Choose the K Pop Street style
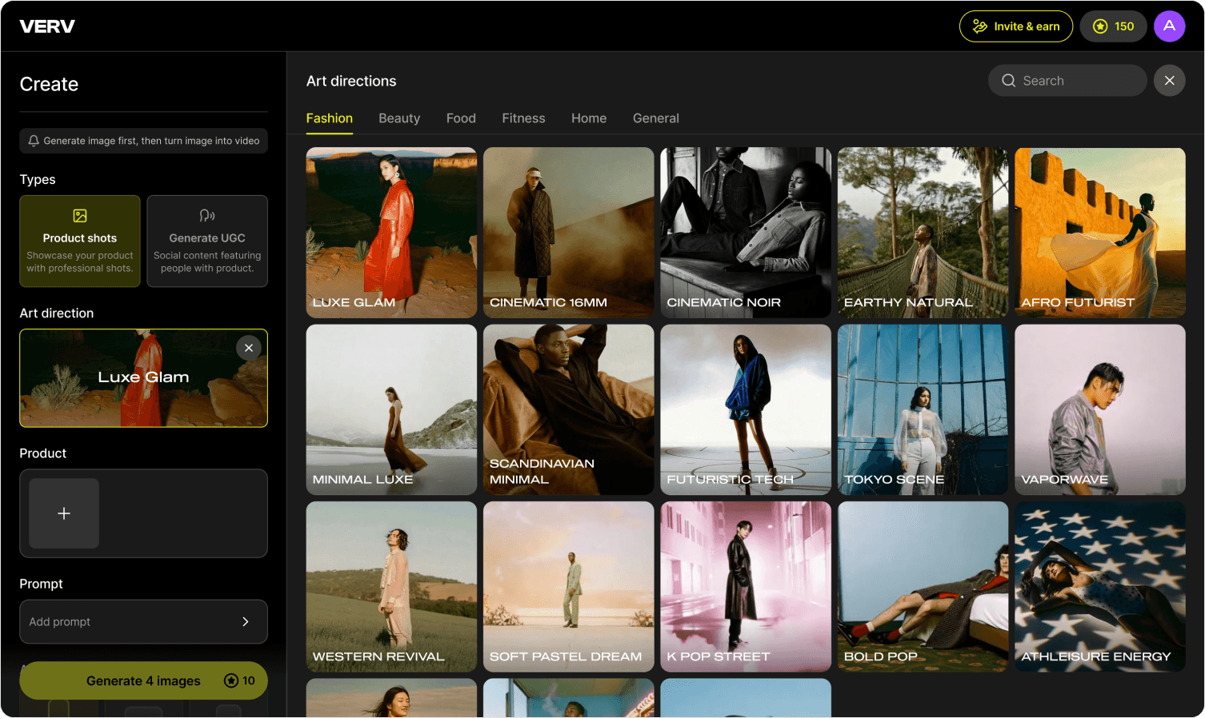The width and height of the screenshot is (1205, 718). (x=746, y=587)
